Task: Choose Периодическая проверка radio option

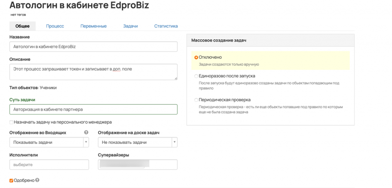Action: click(x=196, y=100)
